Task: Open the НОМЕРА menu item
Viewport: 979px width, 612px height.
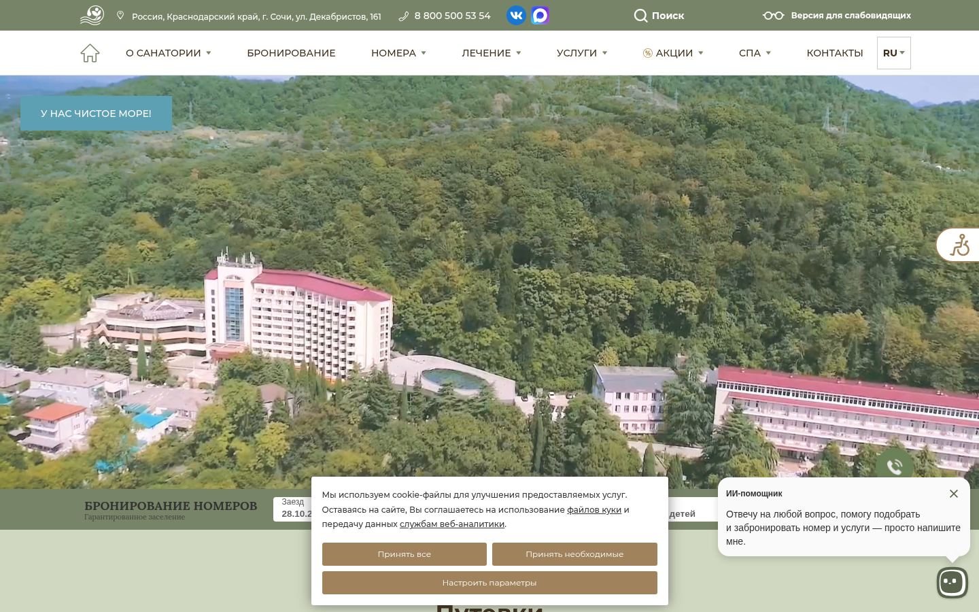Action: [394, 53]
